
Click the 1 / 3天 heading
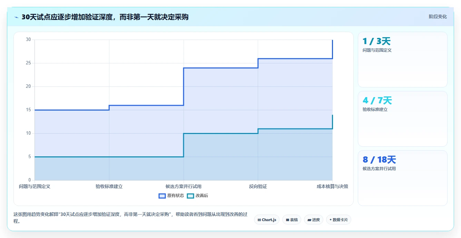pyautogui.click(x=376, y=41)
